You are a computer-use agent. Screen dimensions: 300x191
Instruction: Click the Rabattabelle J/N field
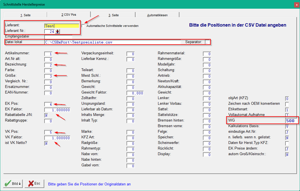click(46, 115)
